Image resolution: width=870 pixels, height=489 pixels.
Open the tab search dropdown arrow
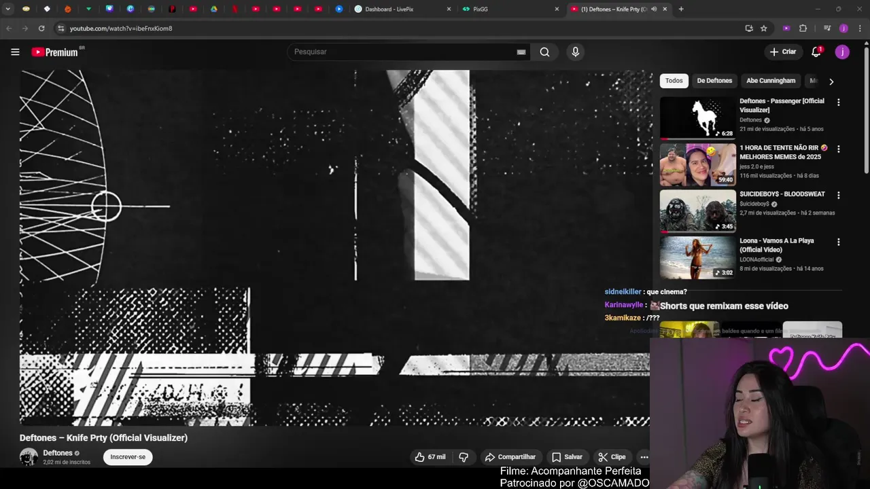coord(7,9)
